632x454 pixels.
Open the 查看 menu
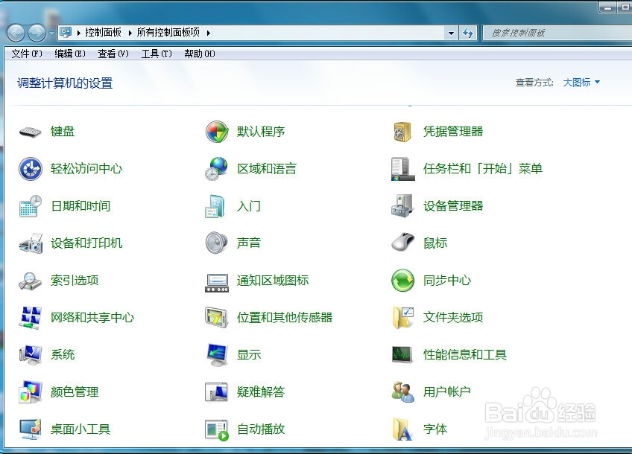(x=112, y=54)
